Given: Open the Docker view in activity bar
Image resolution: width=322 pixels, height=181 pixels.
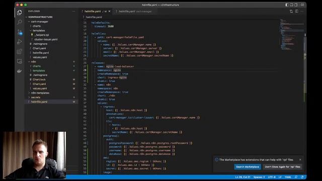Looking at the screenshot, I should coord(20,71).
